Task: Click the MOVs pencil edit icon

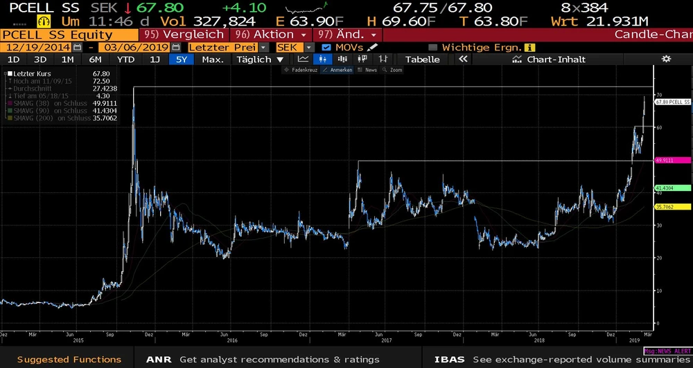Action: [373, 47]
